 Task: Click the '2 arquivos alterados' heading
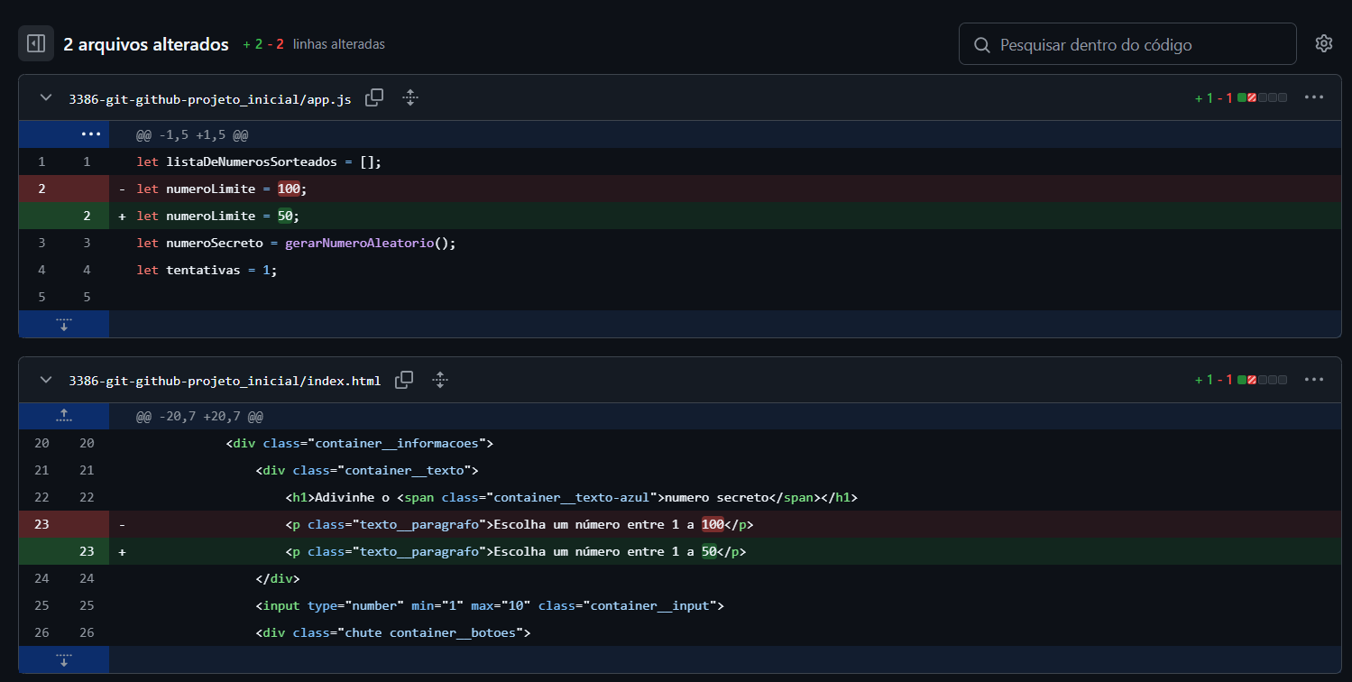point(146,44)
